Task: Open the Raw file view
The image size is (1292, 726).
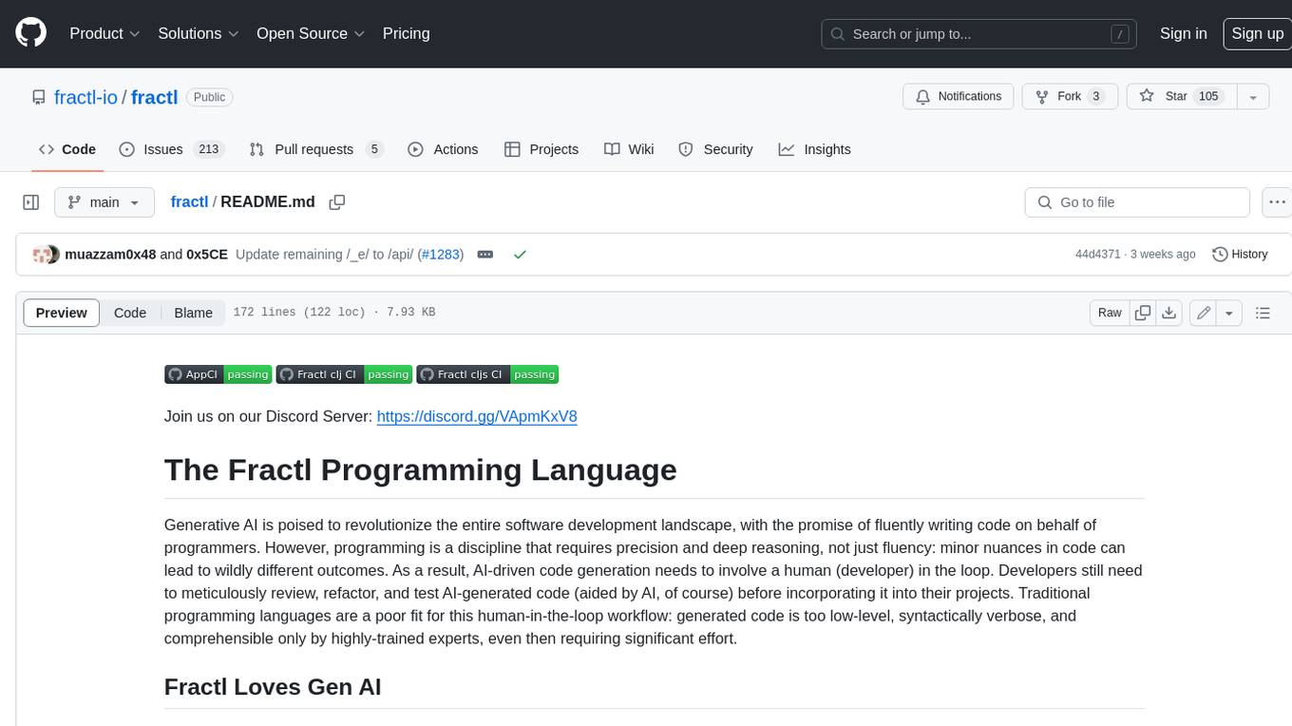Action: [1110, 313]
